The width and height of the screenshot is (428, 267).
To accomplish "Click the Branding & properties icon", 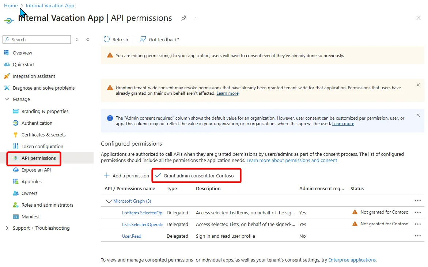I will (x=16, y=111).
